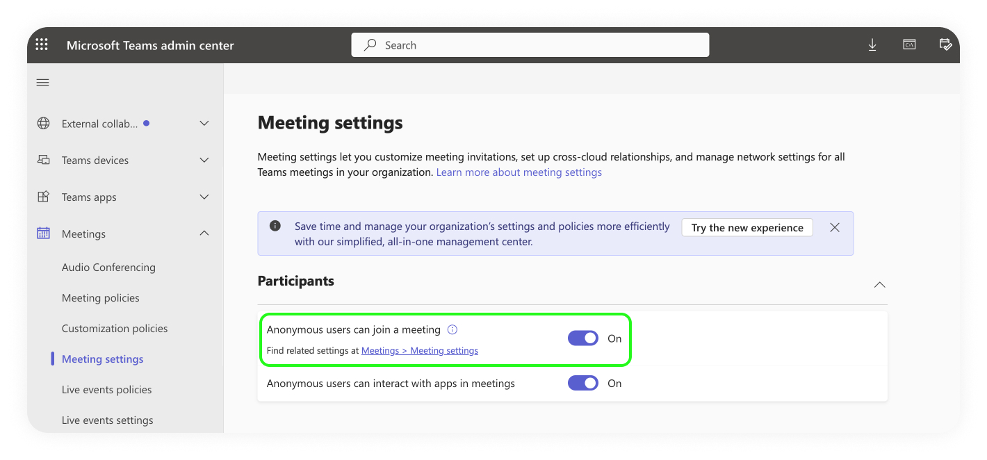Viewport: 987px width, 460px height.
Task: Click the Meeting settings page heading
Action: pos(330,123)
